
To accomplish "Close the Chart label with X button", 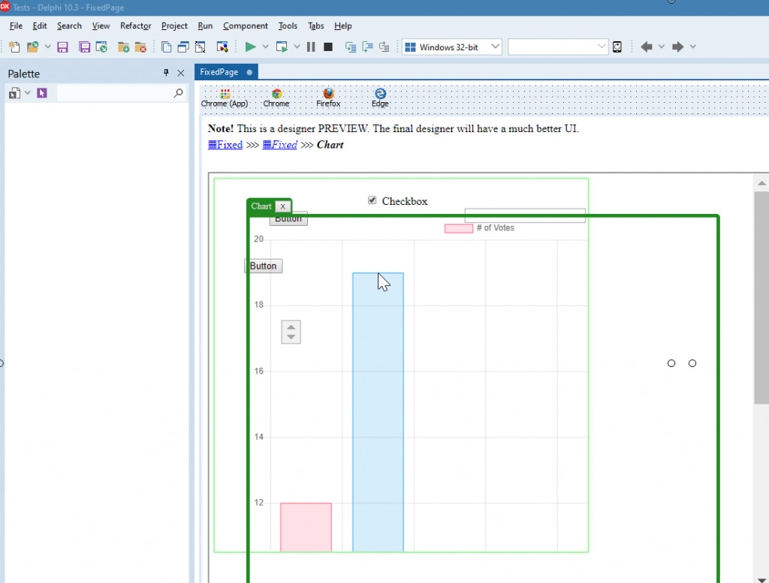I will click(x=282, y=206).
